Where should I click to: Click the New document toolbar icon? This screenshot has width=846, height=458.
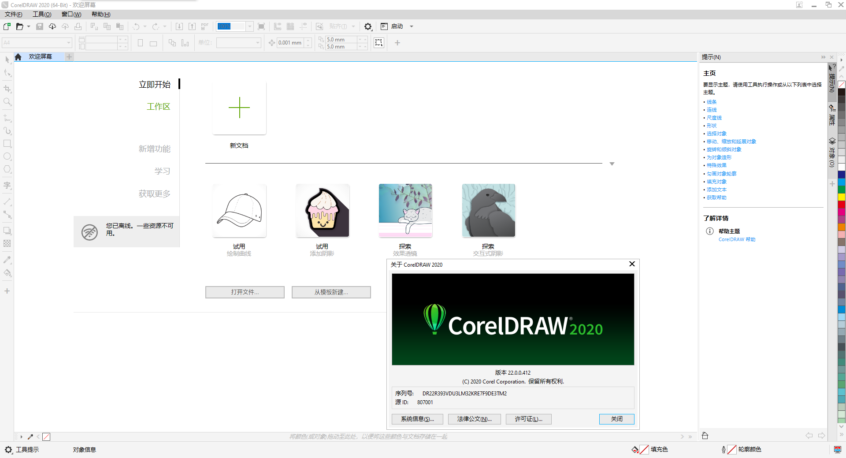(x=7, y=26)
